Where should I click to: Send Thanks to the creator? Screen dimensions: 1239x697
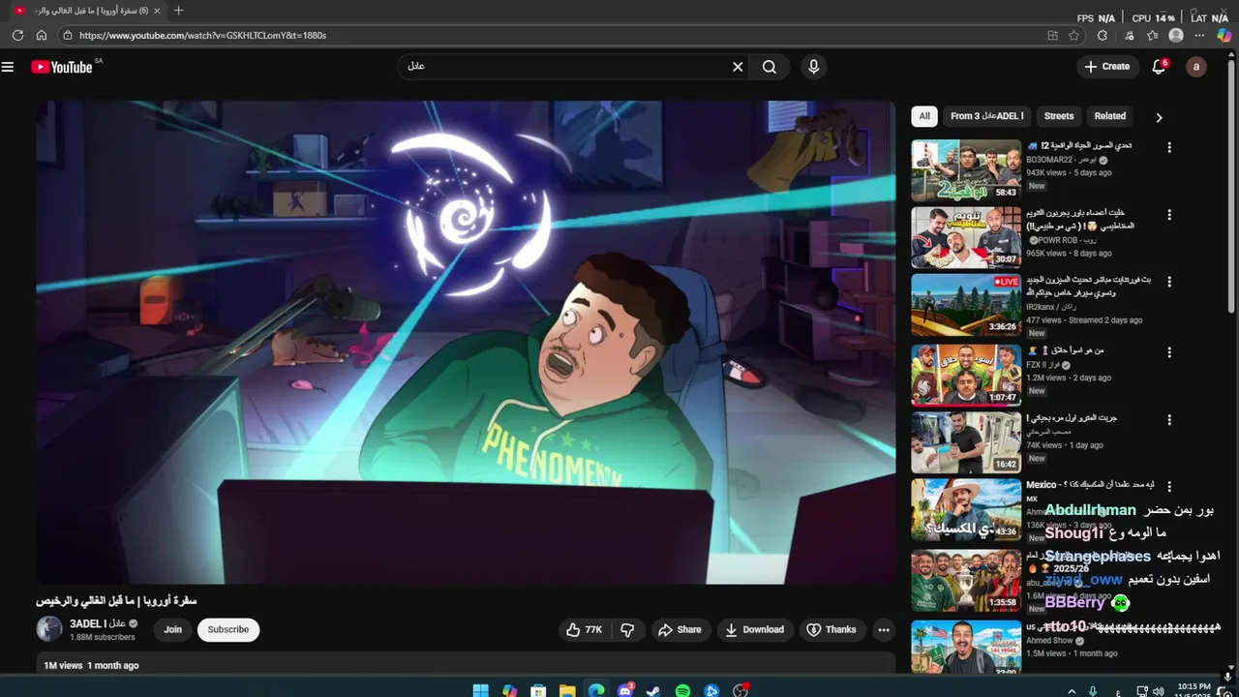(831, 629)
